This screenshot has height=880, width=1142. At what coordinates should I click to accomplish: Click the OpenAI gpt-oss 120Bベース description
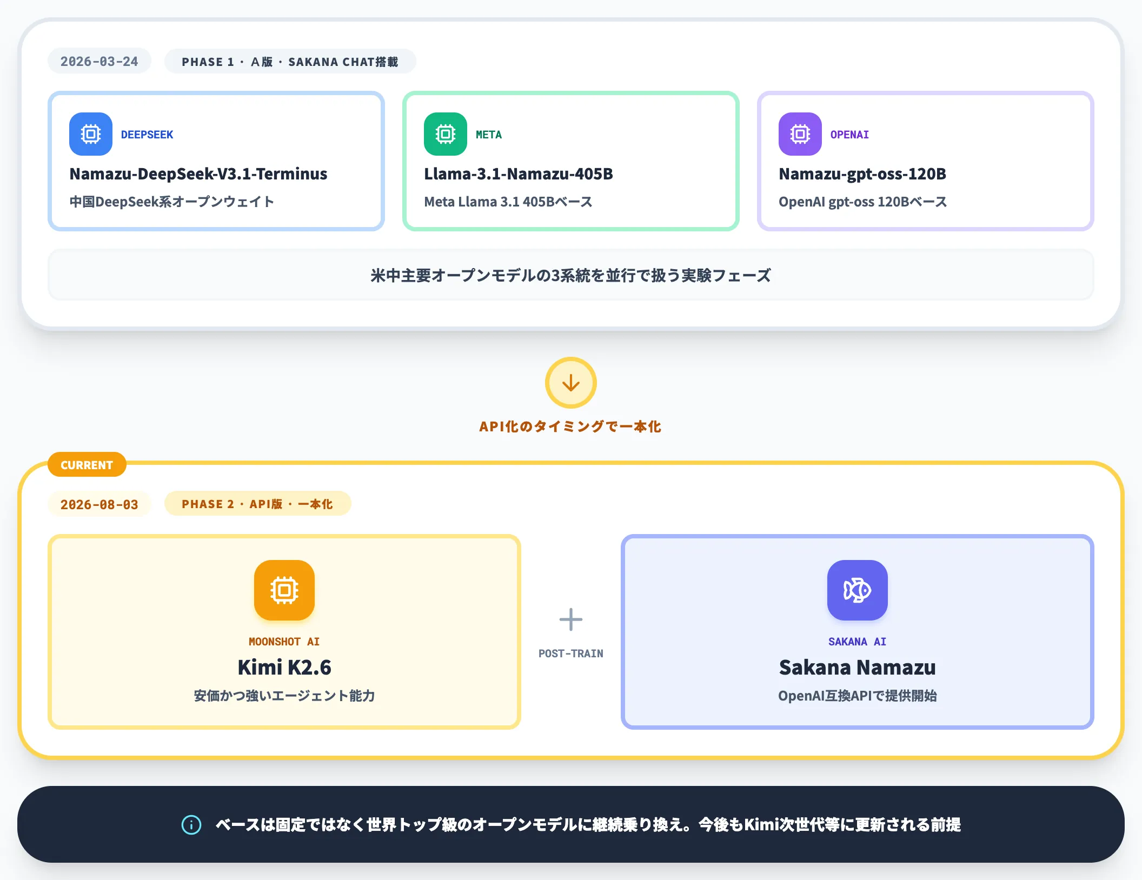point(863,202)
